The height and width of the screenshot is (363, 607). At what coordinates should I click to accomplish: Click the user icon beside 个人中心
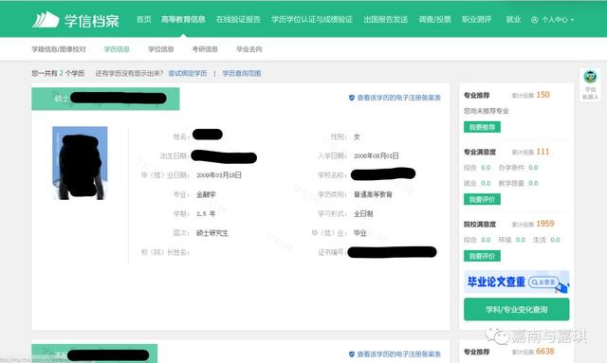coord(535,20)
